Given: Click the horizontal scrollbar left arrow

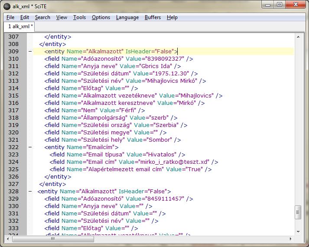Looking at the screenshot, I should 8,239.
